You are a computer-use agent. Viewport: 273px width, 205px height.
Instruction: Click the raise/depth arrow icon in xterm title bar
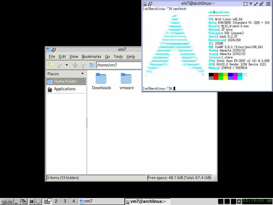coord(251,4)
